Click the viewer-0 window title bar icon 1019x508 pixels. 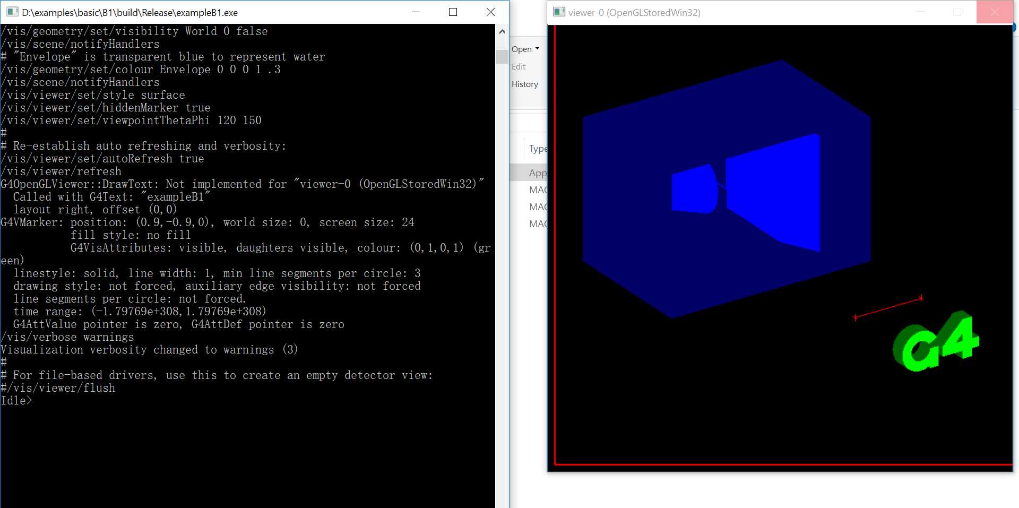[559, 12]
